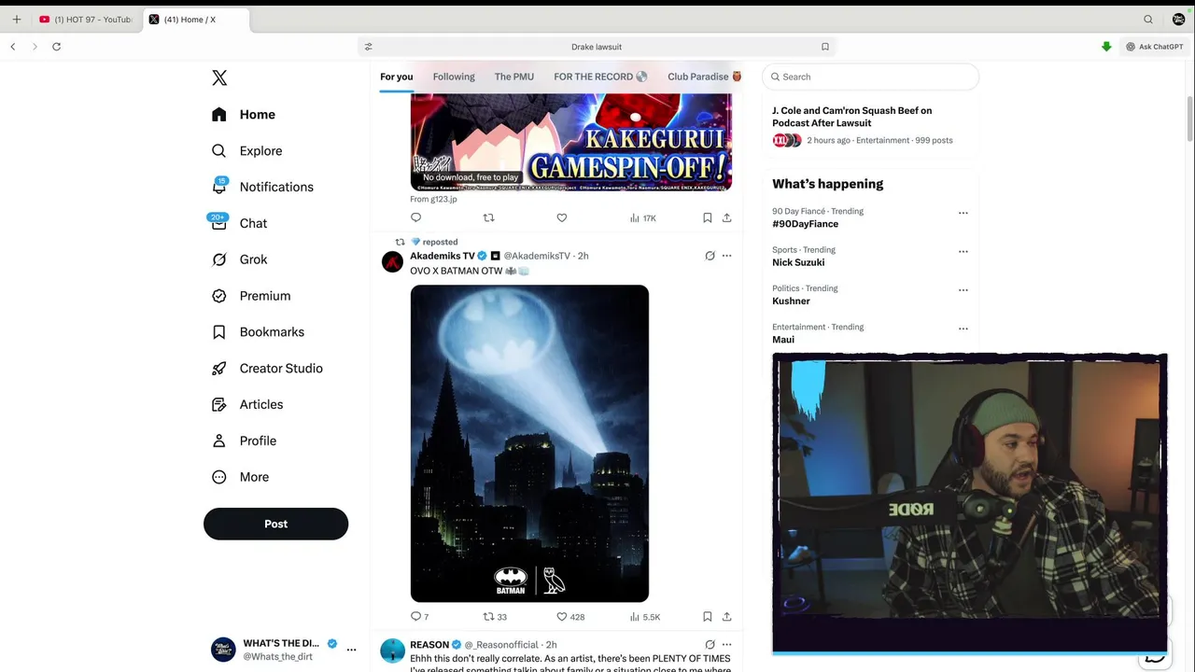This screenshot has width=1195, height=672.
Task: Reply to the g123.jp ad post
Action: [416, 217]
